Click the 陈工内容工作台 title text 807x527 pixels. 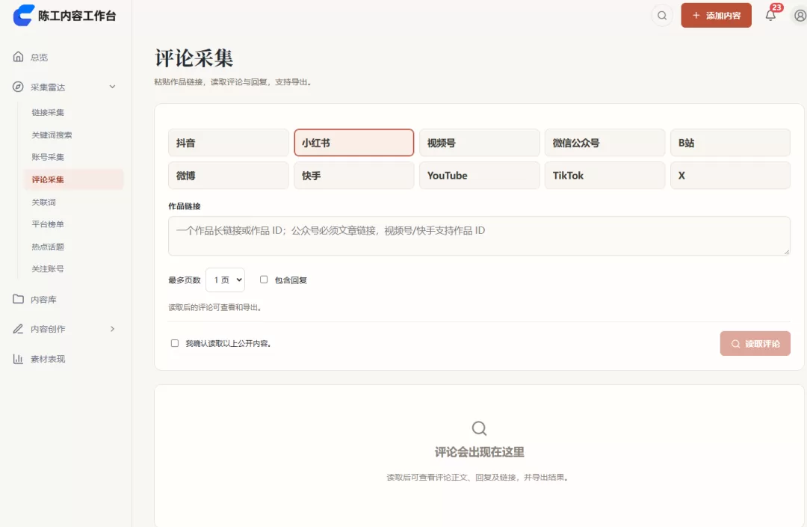77,16
